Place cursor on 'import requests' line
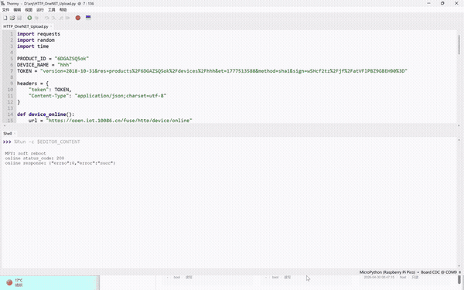This screenshot has width=464, height=290. (x=39, y=34)
